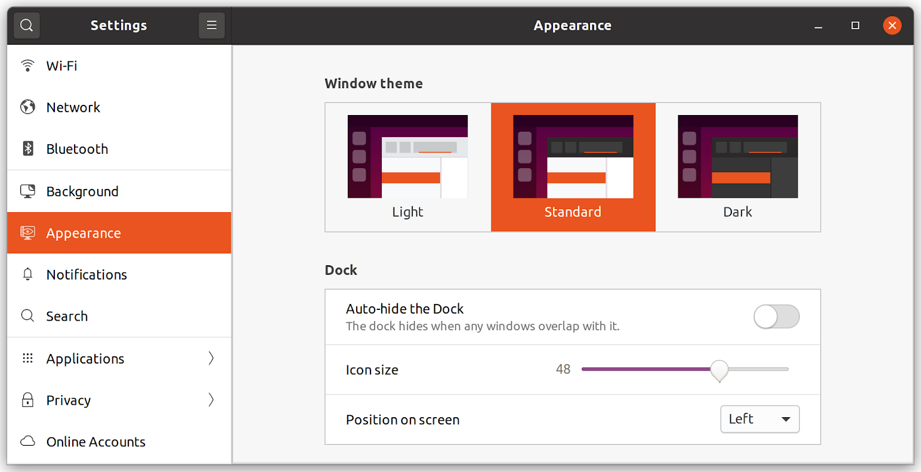Click the Applications grid icon

pos(27,358)
